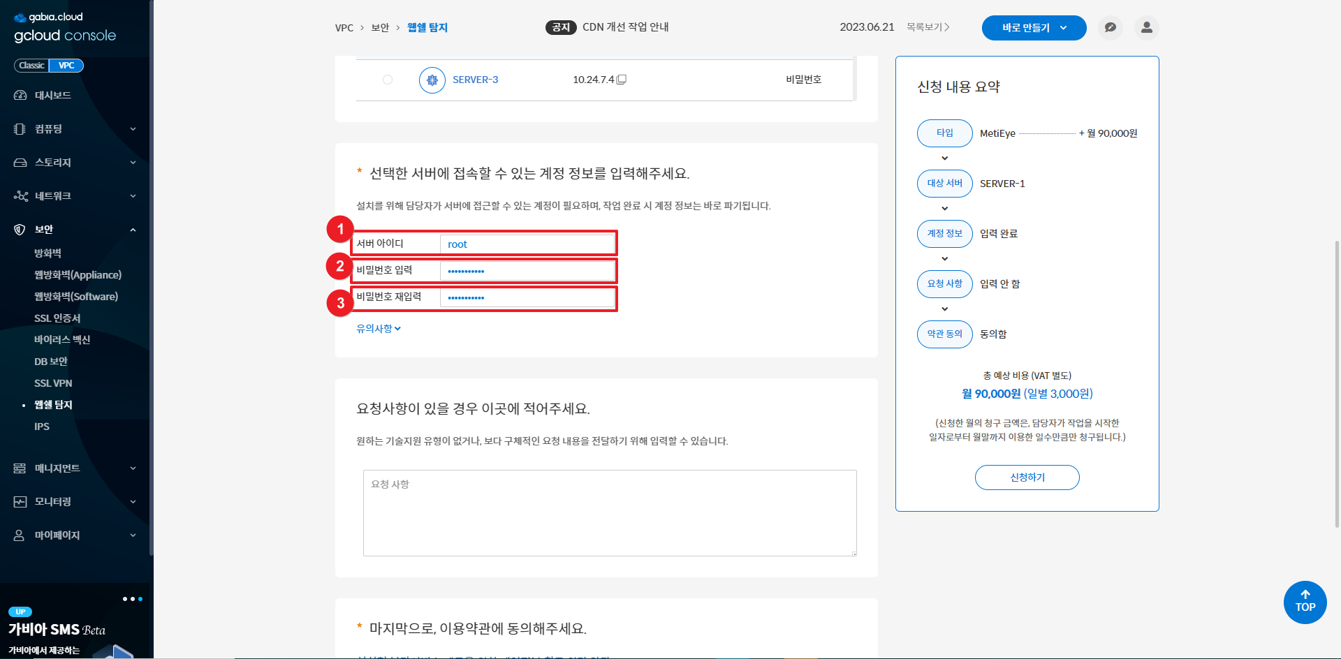Image resolution: width=1341 pixels, height=659 pixels.
Task: Click the computing icon in sidebar
Action: click(x=20, y=129)
